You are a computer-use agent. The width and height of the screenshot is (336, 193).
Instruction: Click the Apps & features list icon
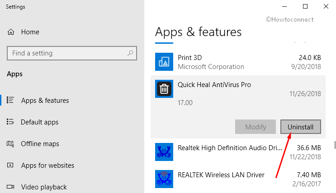point(10,100)
